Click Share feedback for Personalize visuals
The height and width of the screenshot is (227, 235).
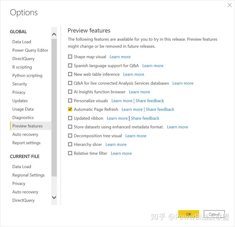[x=150, y=100]
